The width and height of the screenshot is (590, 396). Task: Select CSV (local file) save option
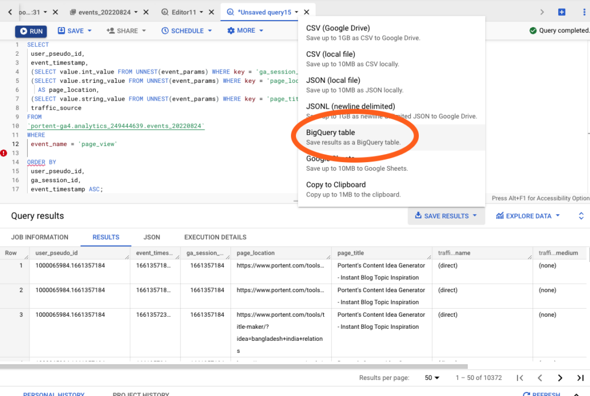tap(391, 59)
